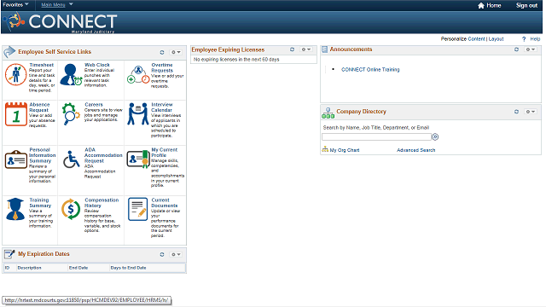Open the Overtime Requests link
Screen dimensions: 546x307
pos(162,67)
